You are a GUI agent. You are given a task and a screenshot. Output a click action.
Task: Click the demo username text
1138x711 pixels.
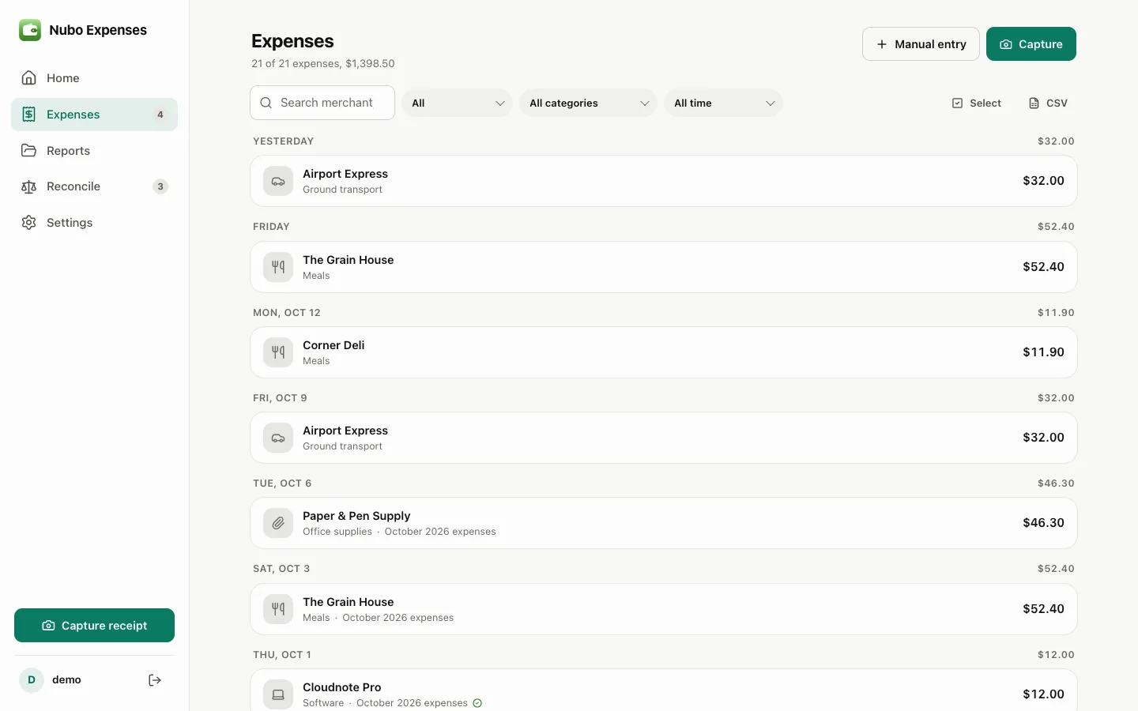(66, 680)
